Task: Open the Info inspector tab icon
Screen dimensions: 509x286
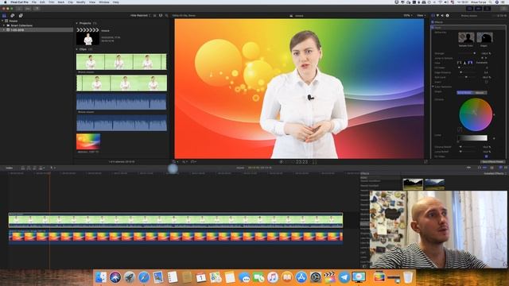Action: coord(447,15)
